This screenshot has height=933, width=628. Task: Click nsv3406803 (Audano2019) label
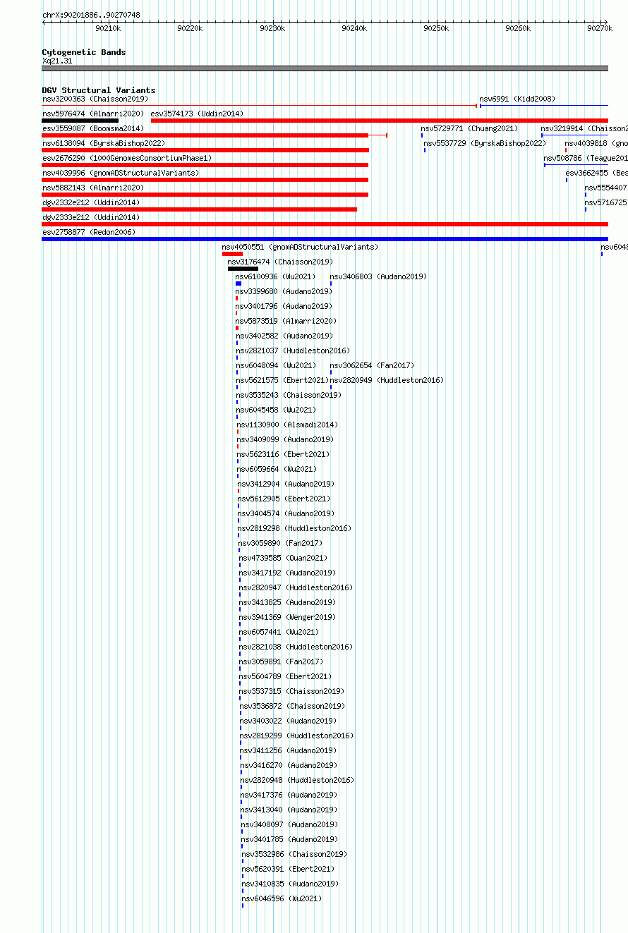378,276
